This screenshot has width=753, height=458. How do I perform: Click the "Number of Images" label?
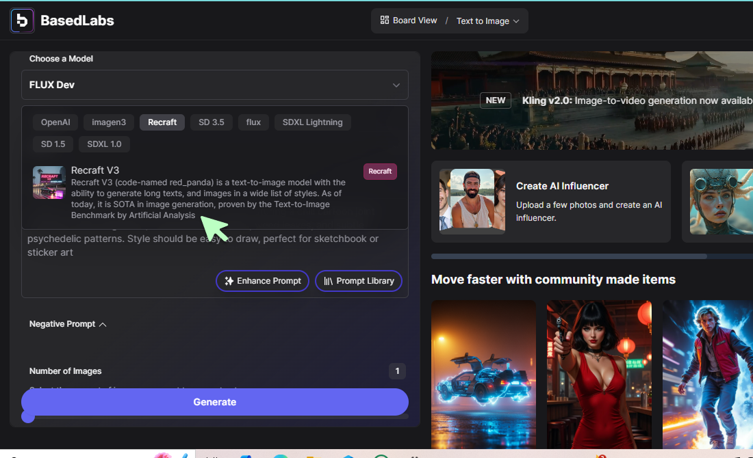[x=65, y=371]
